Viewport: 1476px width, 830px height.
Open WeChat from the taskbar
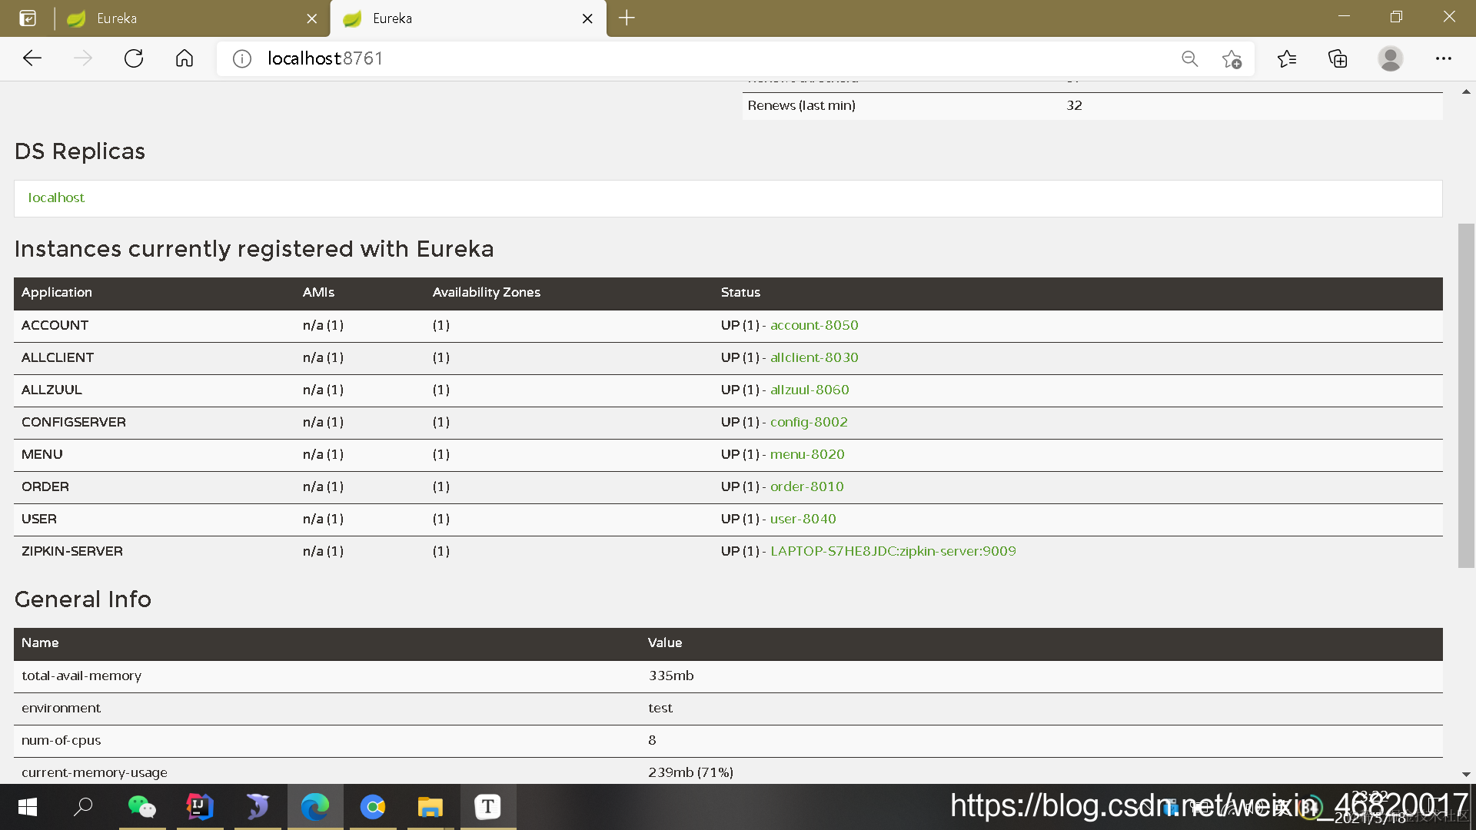(x=142, y=807)
